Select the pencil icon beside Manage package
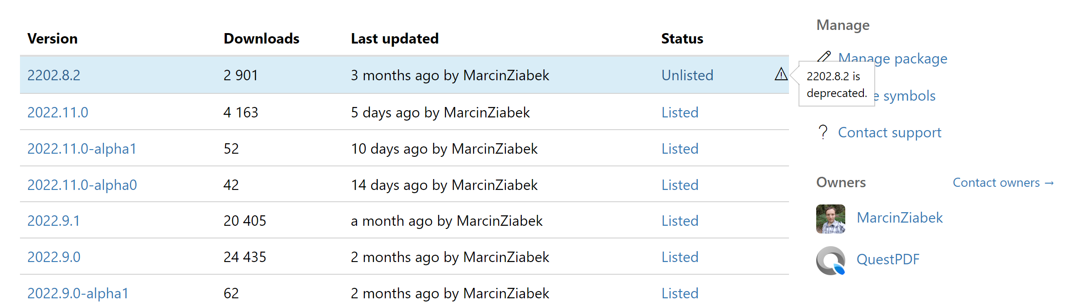 [824, 58]
